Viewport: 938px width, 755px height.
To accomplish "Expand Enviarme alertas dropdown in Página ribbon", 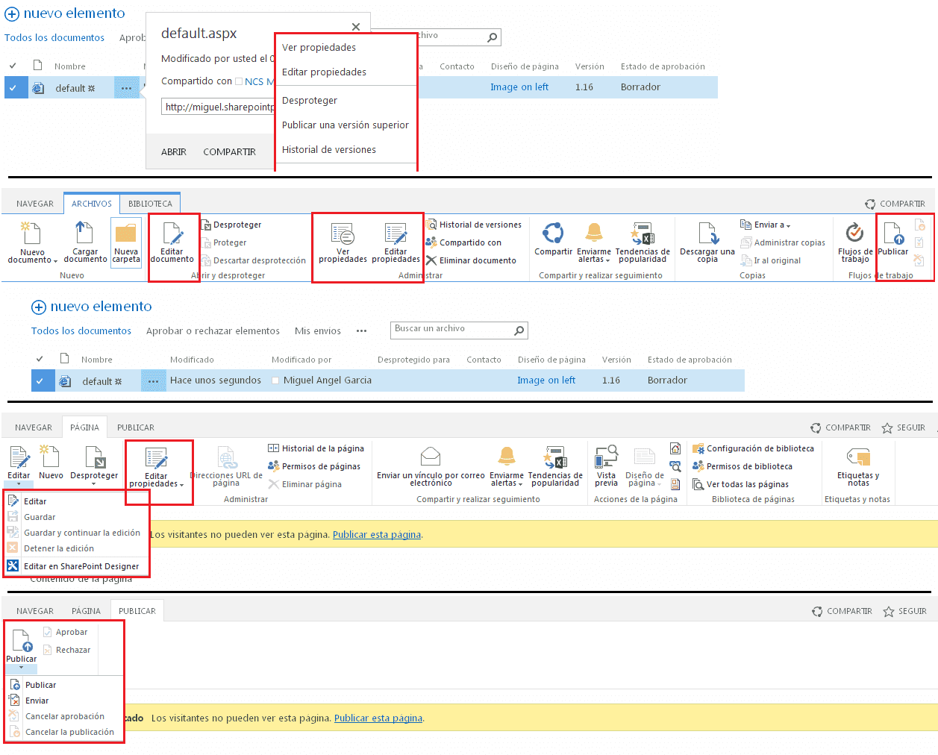I will click(520, 484).
